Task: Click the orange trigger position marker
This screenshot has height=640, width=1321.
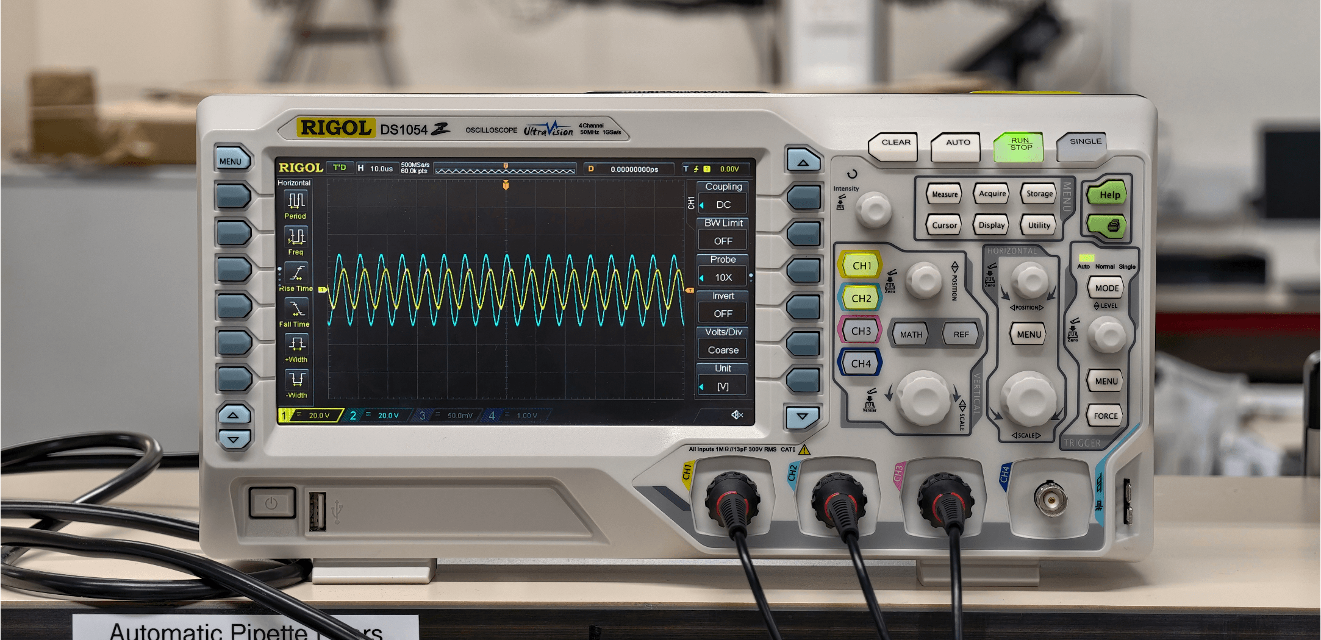Action: click(x=506, y=185)
